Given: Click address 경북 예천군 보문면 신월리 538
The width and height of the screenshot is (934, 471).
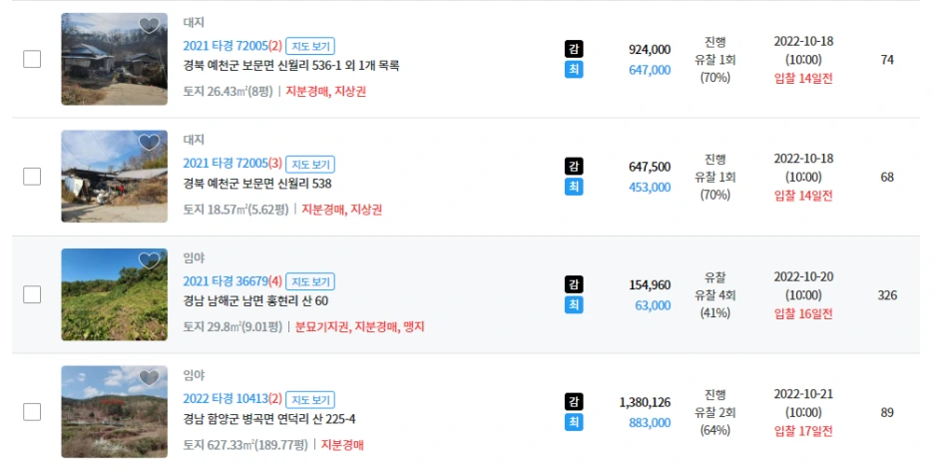Looking at the screenshot, I should tap(257, 184).
